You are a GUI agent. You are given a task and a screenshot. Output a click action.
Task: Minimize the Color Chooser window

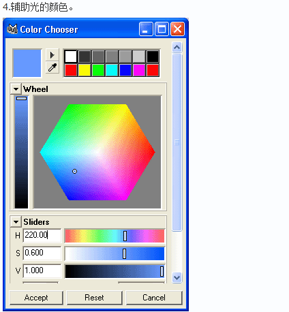[146, 29]
